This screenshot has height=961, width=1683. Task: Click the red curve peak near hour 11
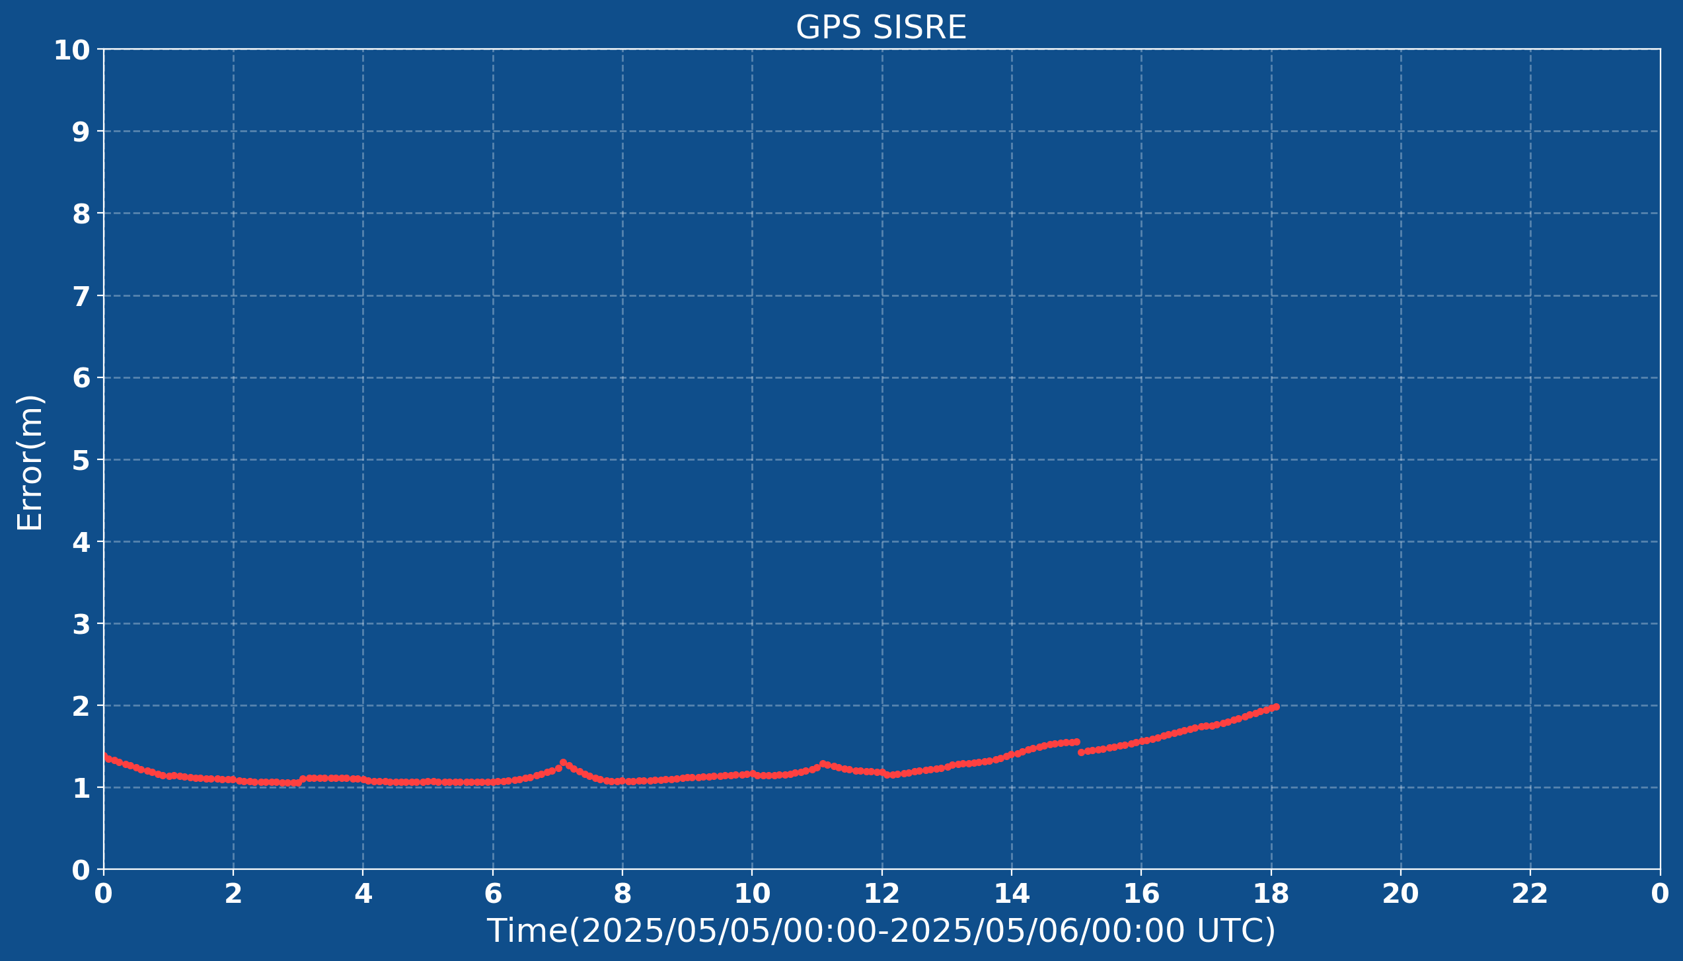[823, 763]
